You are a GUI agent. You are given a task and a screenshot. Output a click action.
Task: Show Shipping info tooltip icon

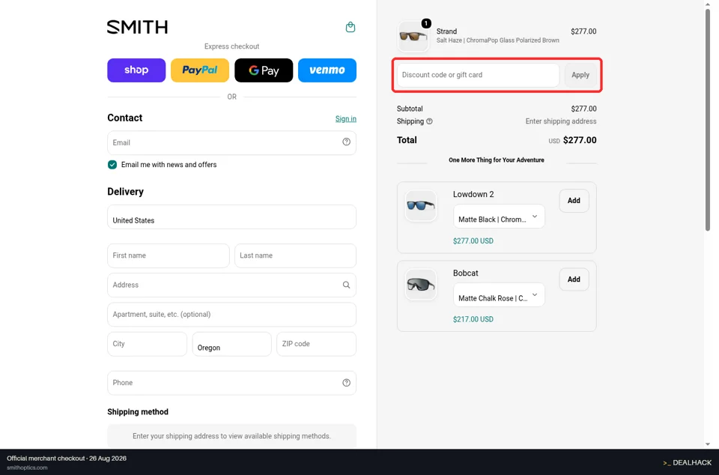pyautogui.click(x=429, y=121)
